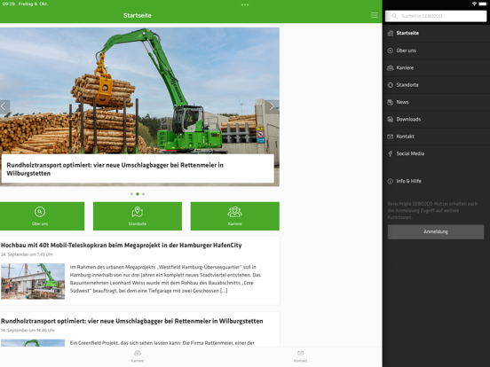Click the '24. September um 7:43 Uhr' date
The image size is (490, 367).
point(27,254)
